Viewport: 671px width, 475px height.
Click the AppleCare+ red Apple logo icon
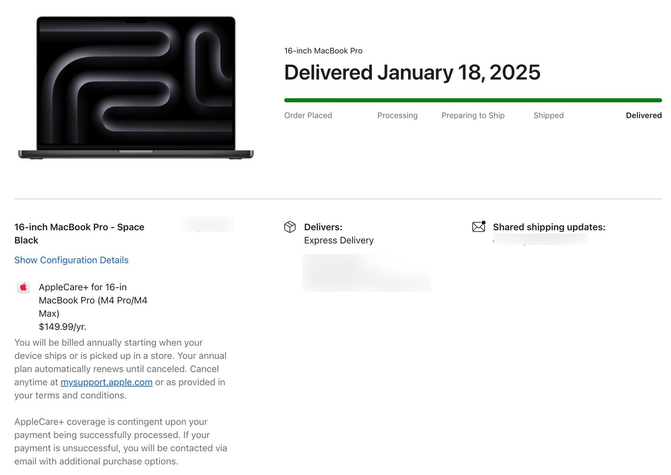tap(23, 287)
